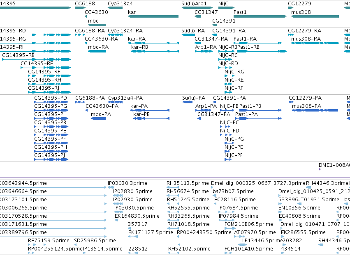Click the Su(fu)-RA transcript label
Image resolution: width=350 pixels, height=255 pixels.
(x=193, y=31)
